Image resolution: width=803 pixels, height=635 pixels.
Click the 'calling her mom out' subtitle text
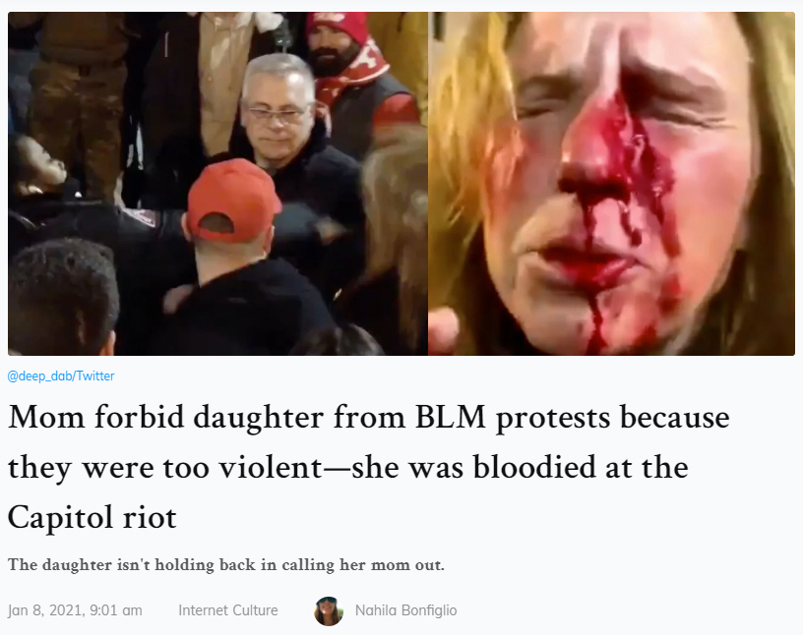(x=363, y=564)
